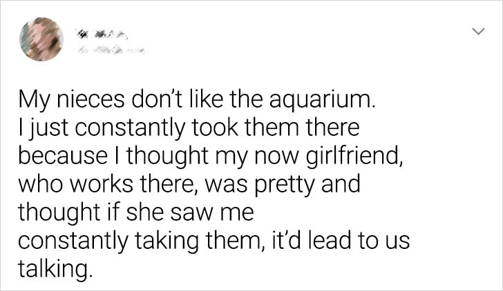
Task: Click the word 'girlfriend' in the tweet
Action: click(x=352, y=157)
